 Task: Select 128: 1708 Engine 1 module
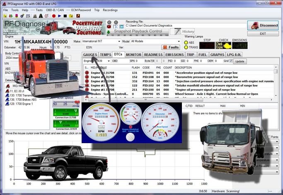pos(19,104)
